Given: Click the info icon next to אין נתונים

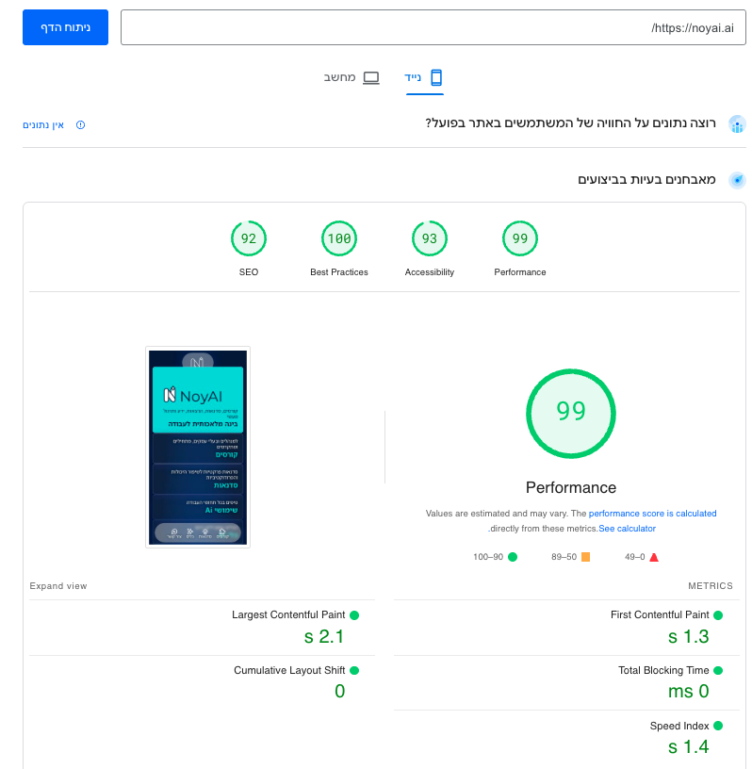Looking at the screenshot, I should (80, 125).
